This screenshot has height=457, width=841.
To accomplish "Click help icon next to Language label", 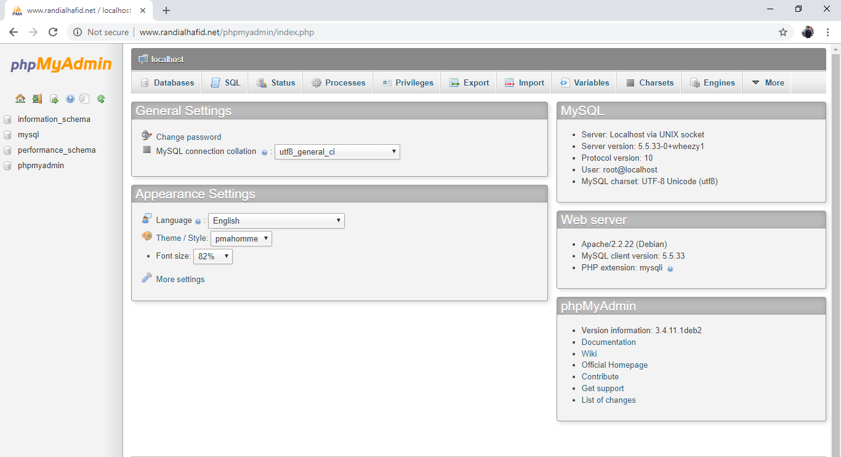I will (x=198, y=221).
